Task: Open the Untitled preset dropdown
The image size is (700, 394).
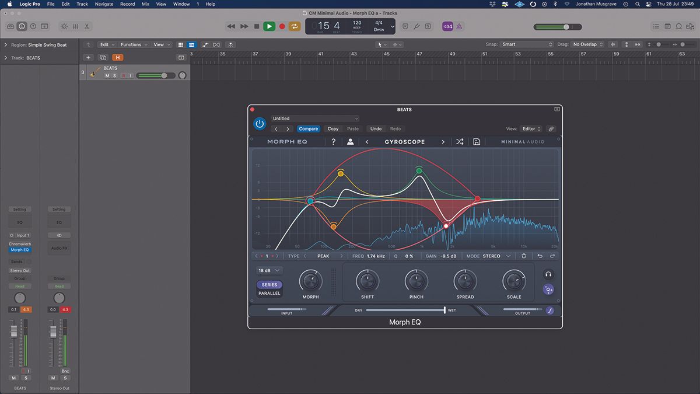Action: coord(315,118)
